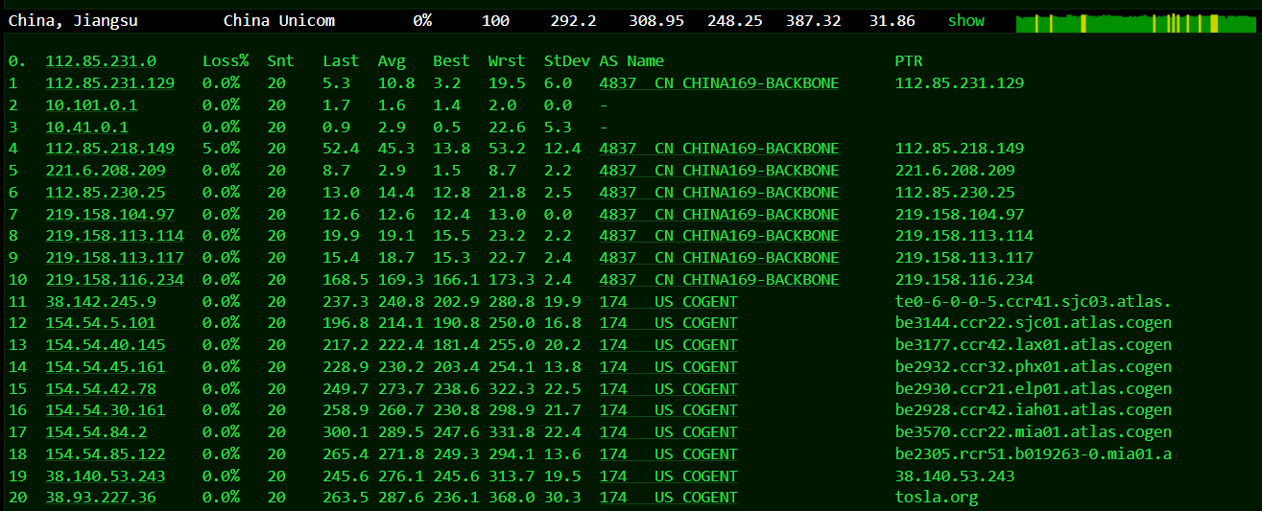
Task: Open IP link 219.158.104.97 at hop 7
Action: pos(110,215)
